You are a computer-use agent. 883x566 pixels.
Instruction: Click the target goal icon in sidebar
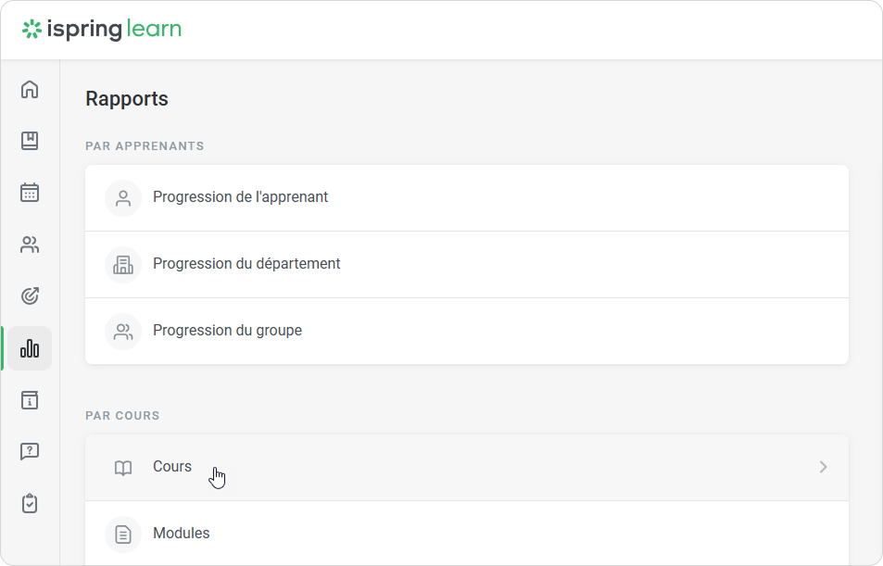(x=30, y=296)
